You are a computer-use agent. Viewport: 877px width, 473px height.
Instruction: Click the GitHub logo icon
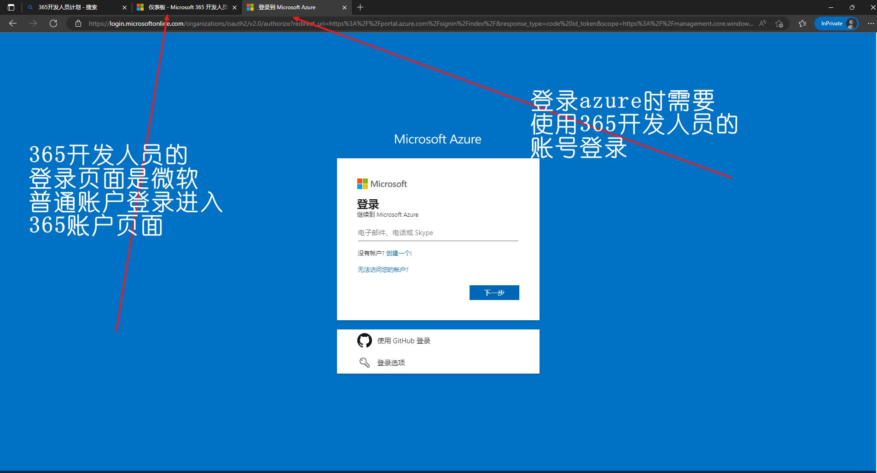[x=365, y=340]
